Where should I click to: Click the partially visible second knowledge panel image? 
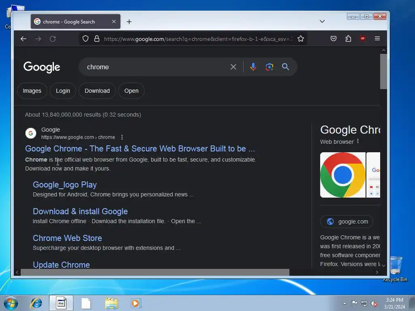click(373, 175)
